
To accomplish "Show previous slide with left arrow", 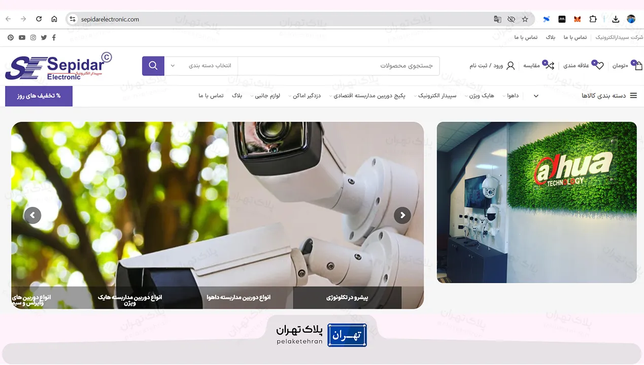I will (32, 215).
